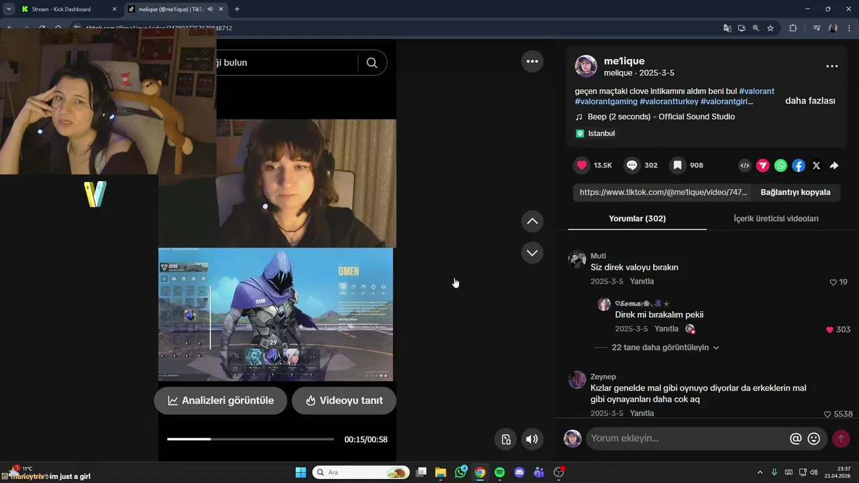Open the me1ique profile avatar
Screen dimensions: 859x483
click(586, 66)
